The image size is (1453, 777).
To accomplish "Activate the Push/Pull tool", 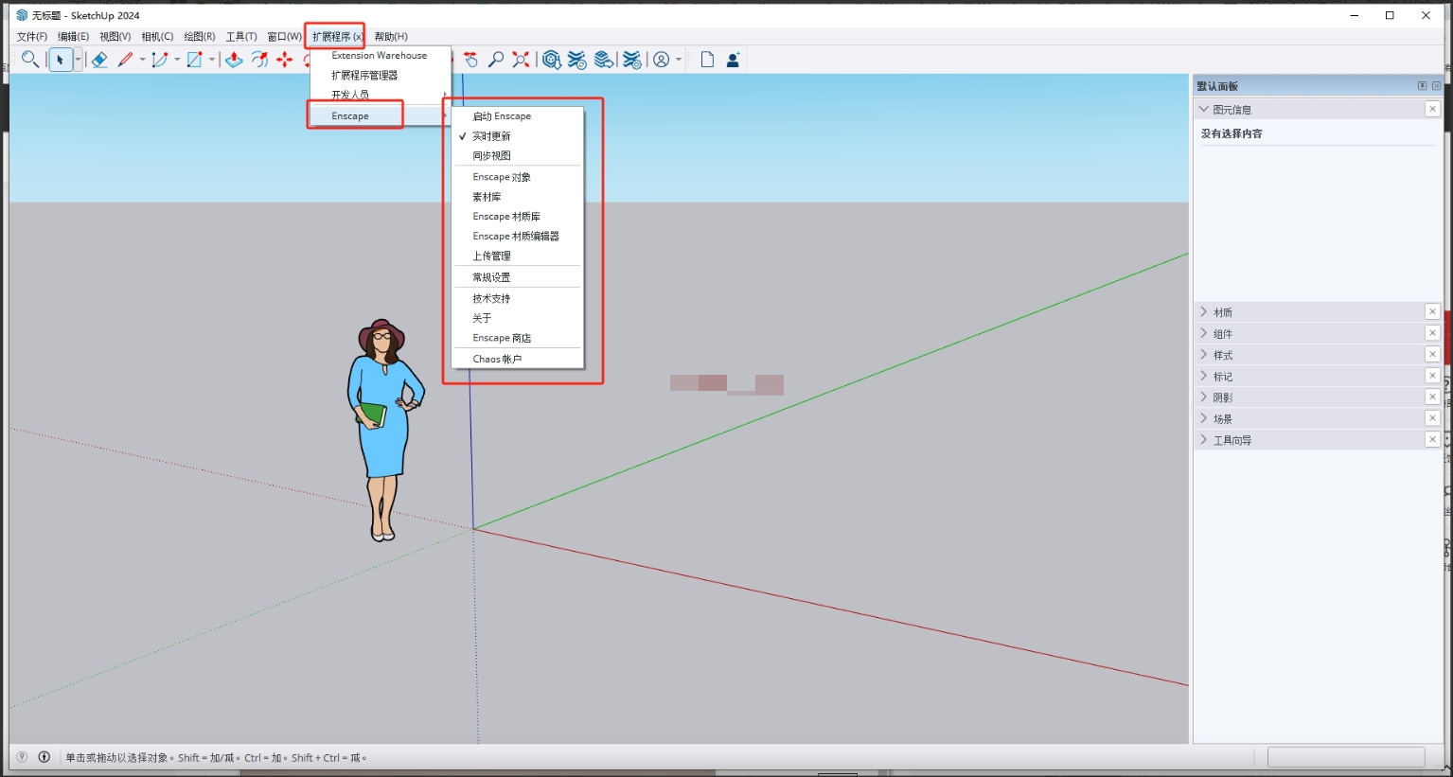I will coord(234,60).
